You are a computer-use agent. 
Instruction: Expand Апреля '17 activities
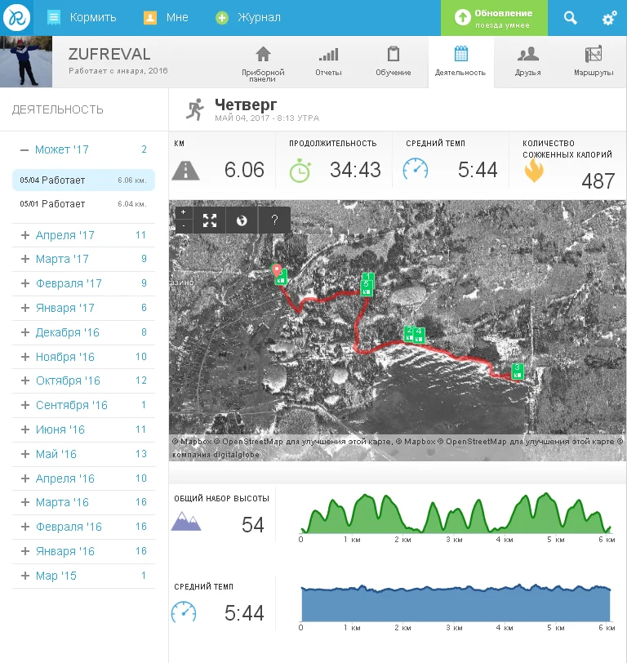25,235
